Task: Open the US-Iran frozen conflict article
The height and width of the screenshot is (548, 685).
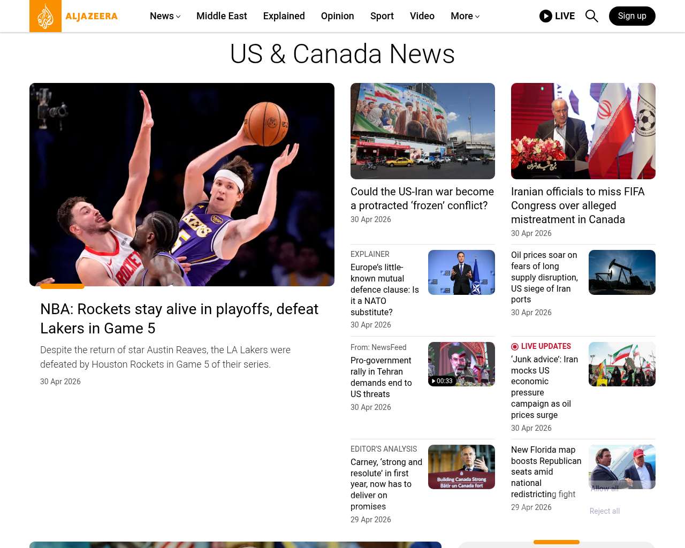Action: point(422,199)
